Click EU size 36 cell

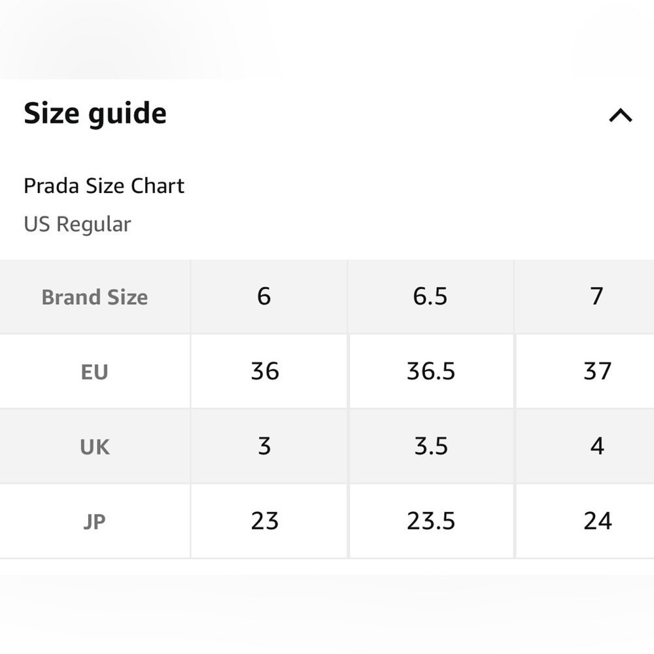(265, 371)
